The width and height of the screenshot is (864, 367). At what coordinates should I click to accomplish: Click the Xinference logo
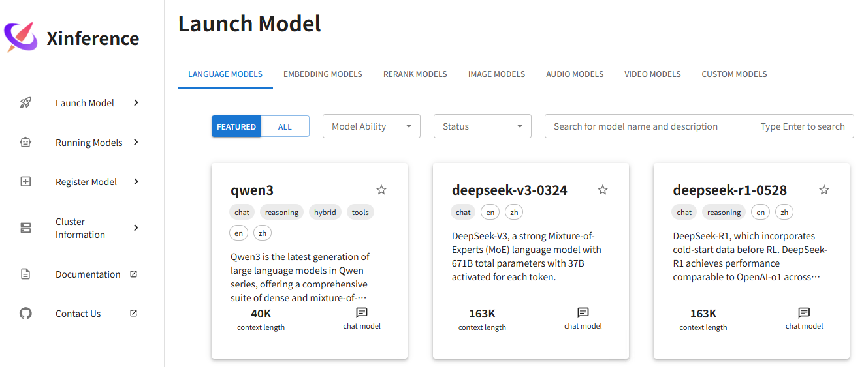(x=21, y=38)
